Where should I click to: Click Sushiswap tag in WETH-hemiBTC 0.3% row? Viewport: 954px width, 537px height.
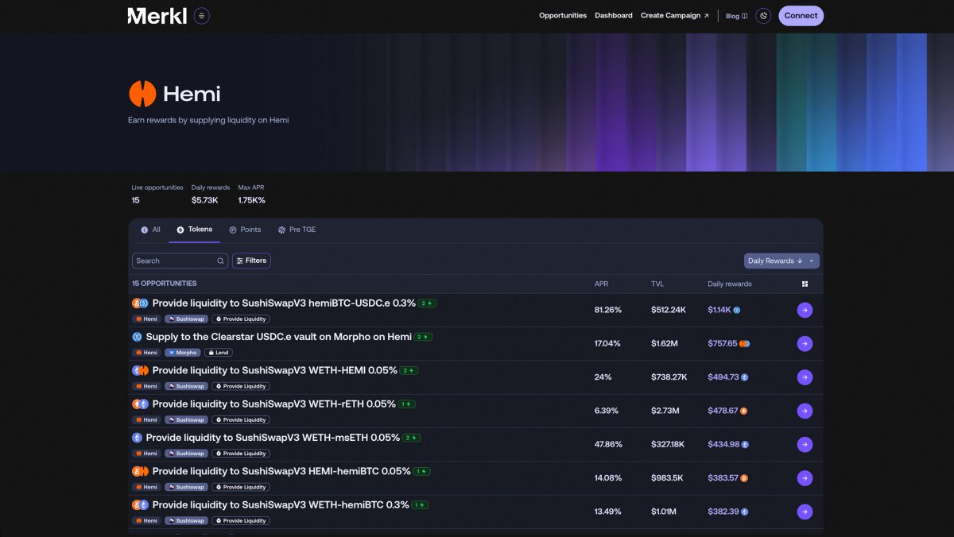click(x=187, y=521)
